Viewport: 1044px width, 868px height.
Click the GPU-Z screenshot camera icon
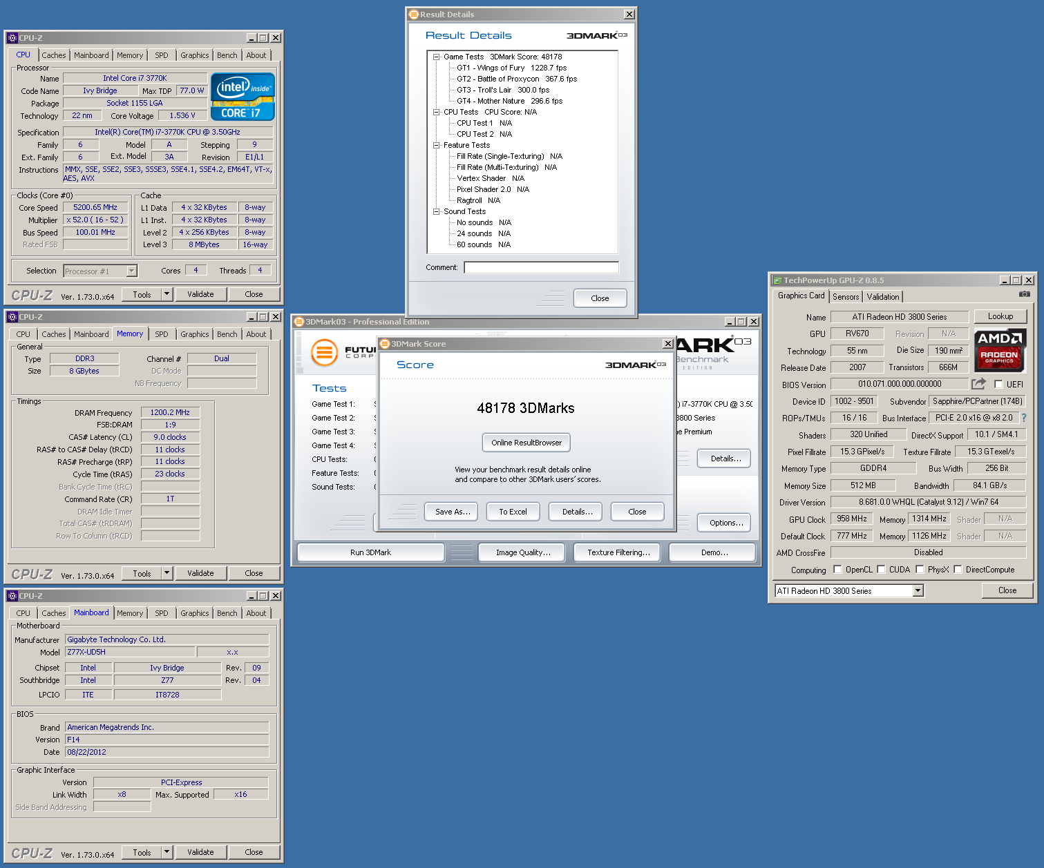[1025, 294]
